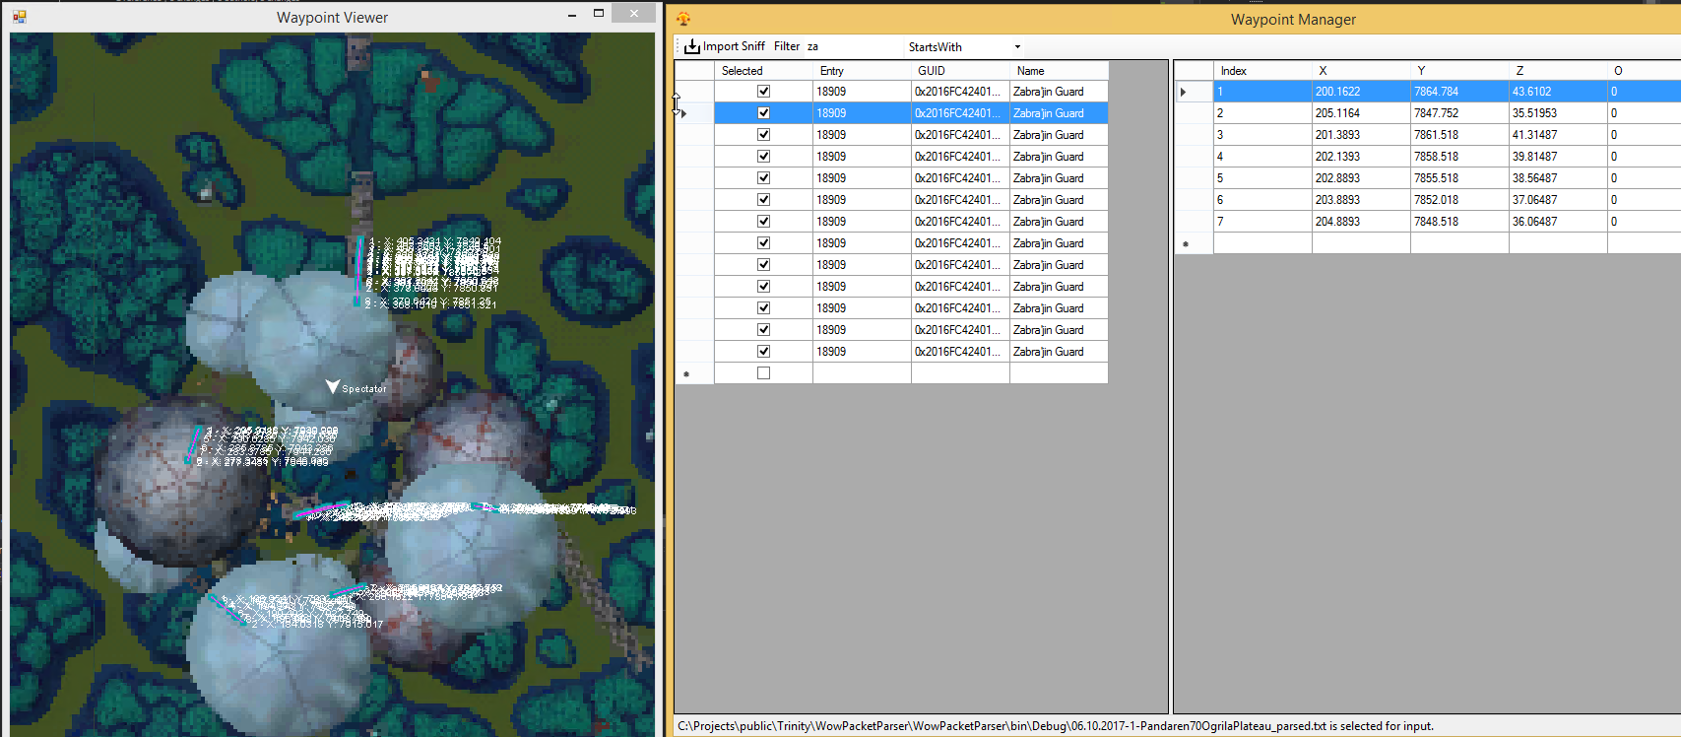Select the Y cell 7847.752
The image size is (1681, 737).
(x=1459, y=113)
